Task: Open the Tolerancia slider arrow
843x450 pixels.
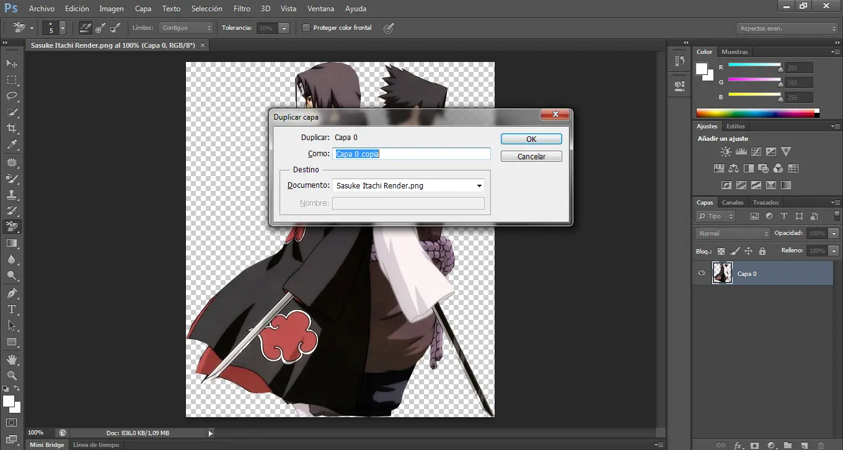Action: pyautogui.click(x=284, y=28)
